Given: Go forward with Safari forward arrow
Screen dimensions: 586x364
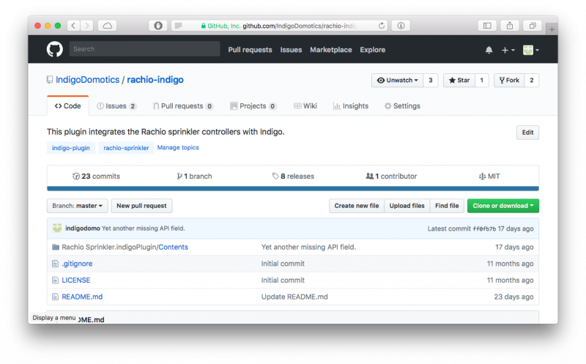Looking at the screenshot, I should coord(86,26).
